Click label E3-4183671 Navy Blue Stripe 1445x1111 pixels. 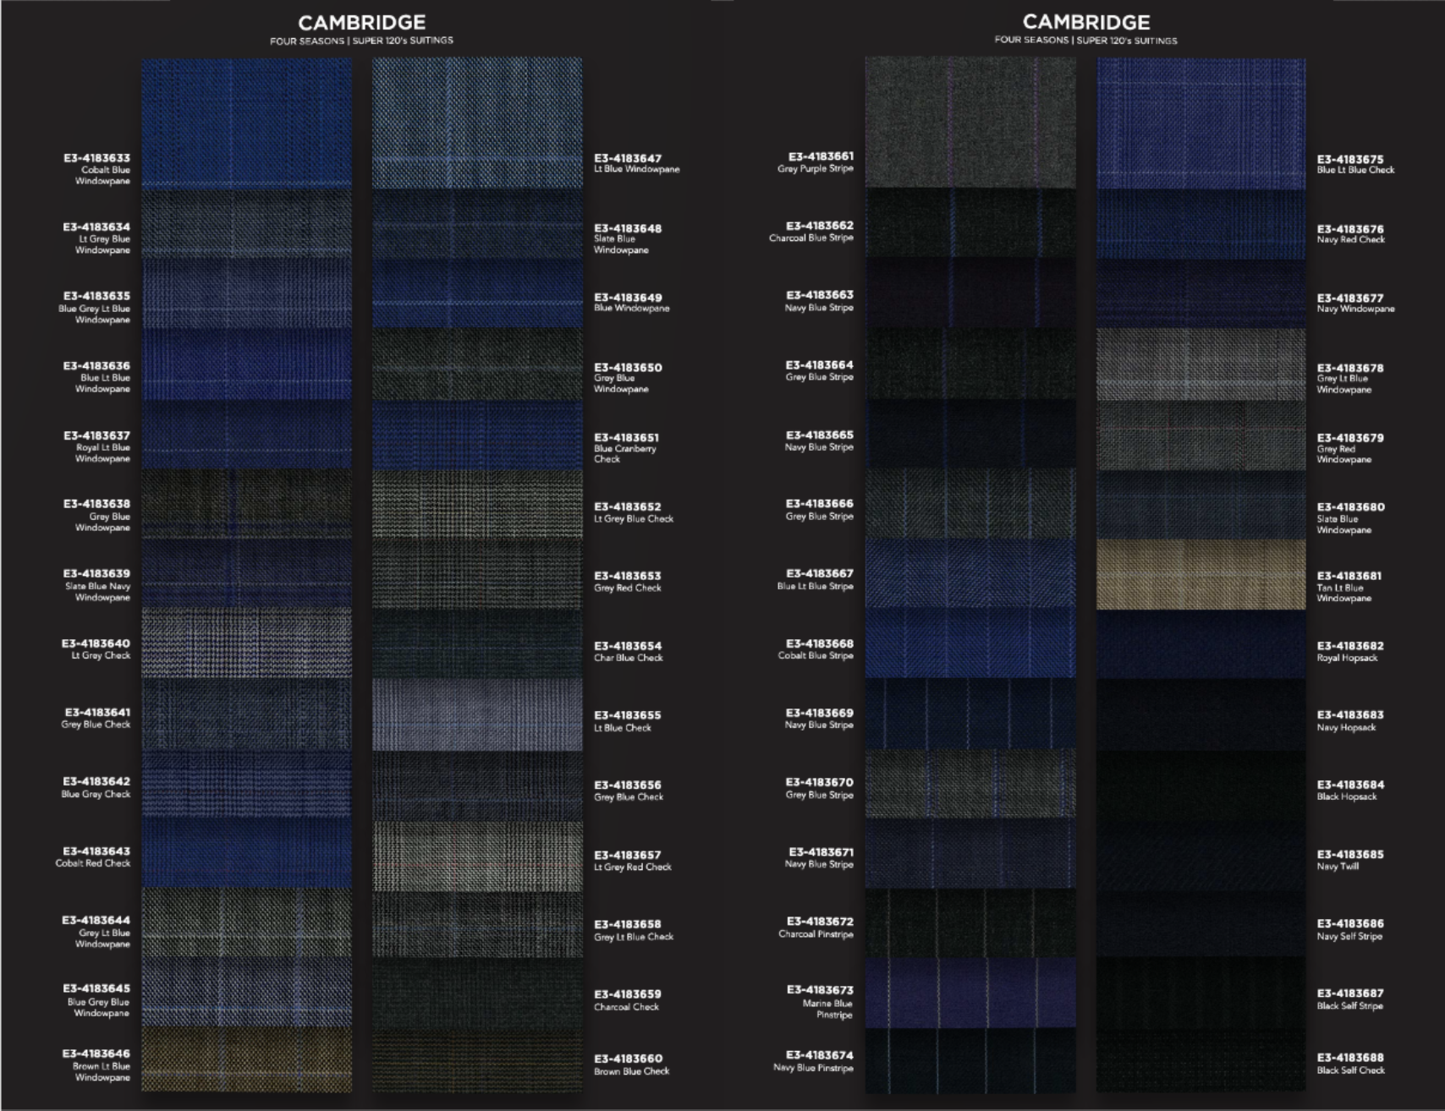point(819,858)
